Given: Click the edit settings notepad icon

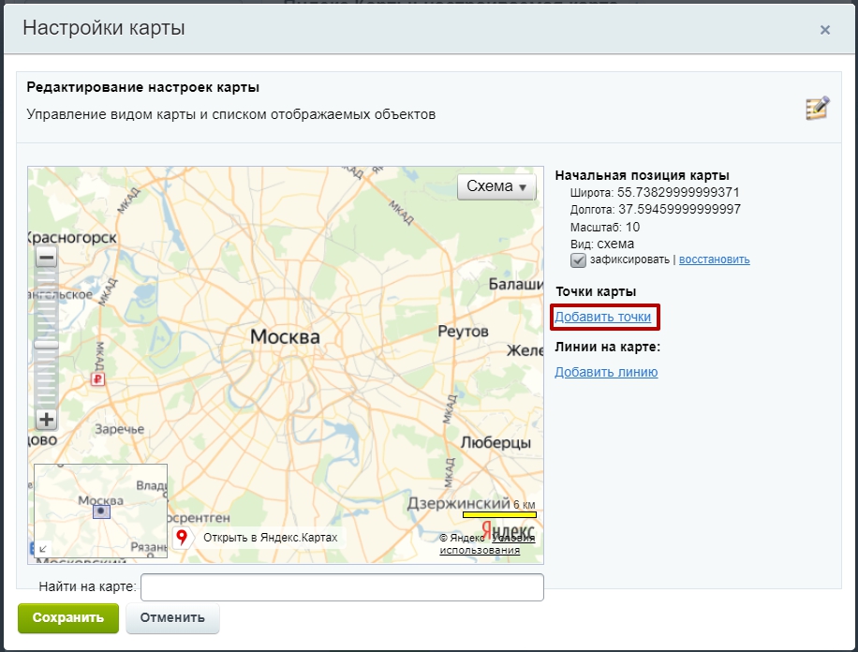Looking at the screenshot, I should 818,108.
